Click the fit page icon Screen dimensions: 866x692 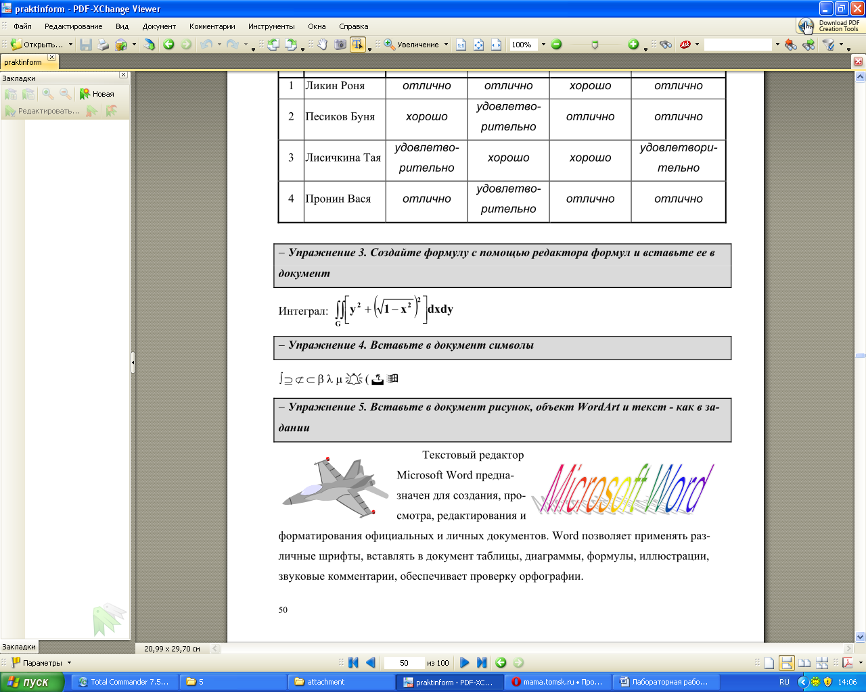pyautogui.click(x=479, y=45)
